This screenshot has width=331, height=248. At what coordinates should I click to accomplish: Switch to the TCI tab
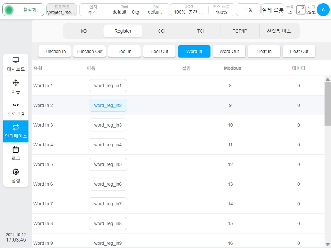coord(201,31)
